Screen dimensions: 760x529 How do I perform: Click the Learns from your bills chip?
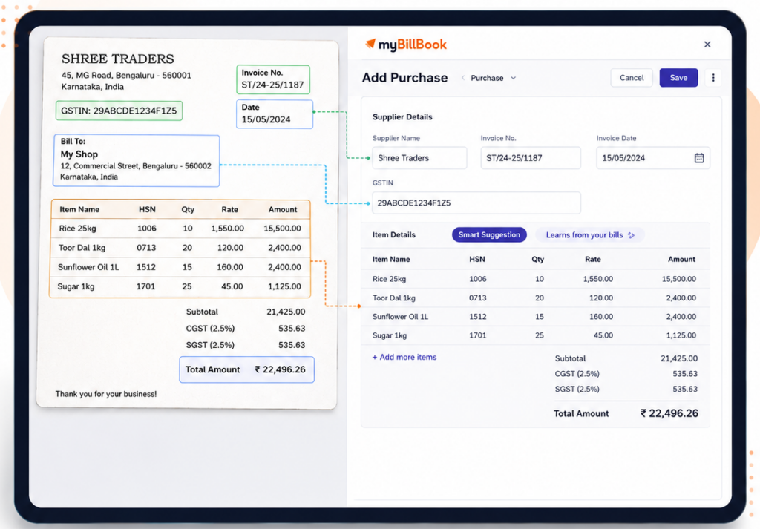(x=589, y=235)
